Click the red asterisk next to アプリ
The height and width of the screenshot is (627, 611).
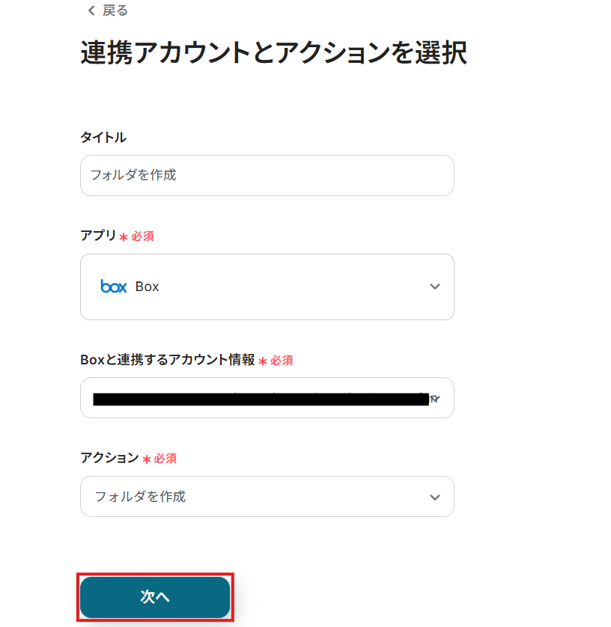pos(124,237)
